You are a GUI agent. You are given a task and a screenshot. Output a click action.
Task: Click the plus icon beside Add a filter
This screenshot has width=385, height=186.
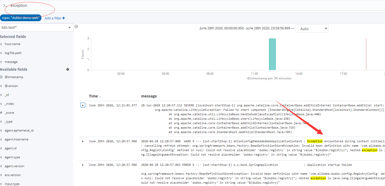tap(64, 18)
